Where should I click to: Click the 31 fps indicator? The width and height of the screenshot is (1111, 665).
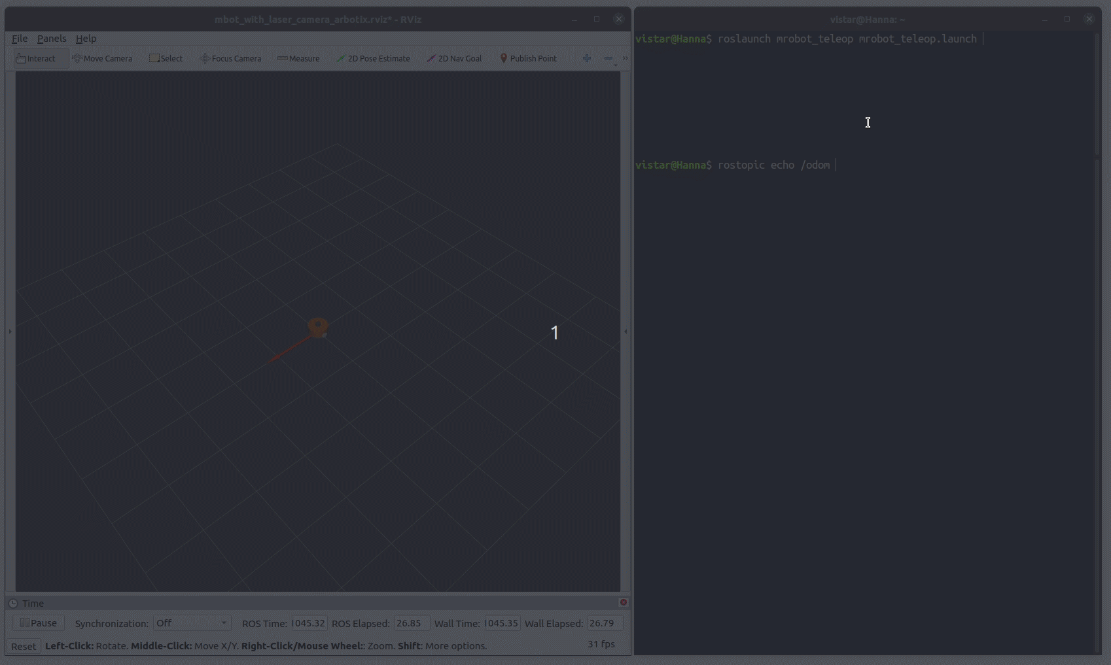tap(601, 644)
